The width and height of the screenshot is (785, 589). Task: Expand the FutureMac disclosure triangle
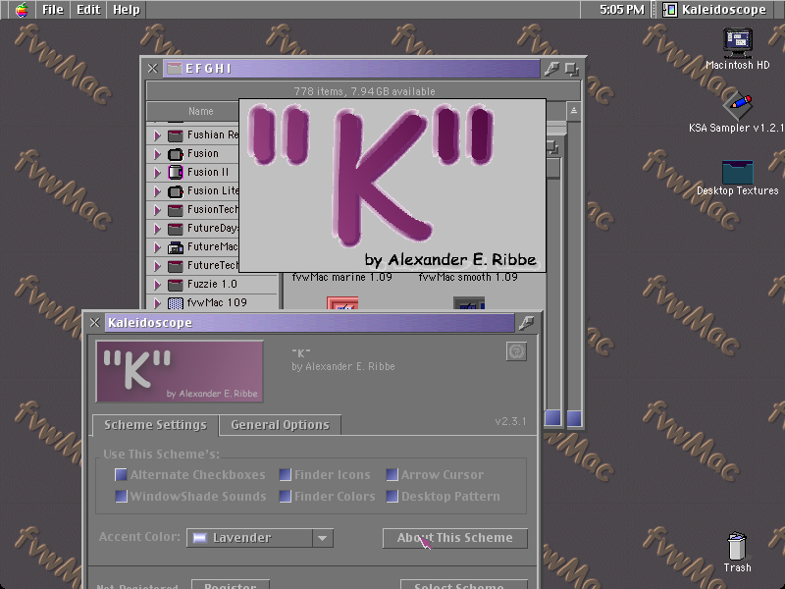157,247
